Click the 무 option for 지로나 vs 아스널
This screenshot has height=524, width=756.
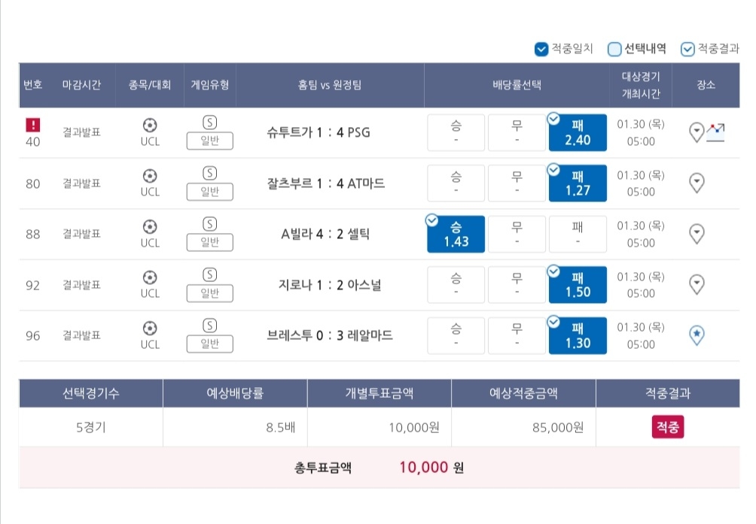[517, 285]
